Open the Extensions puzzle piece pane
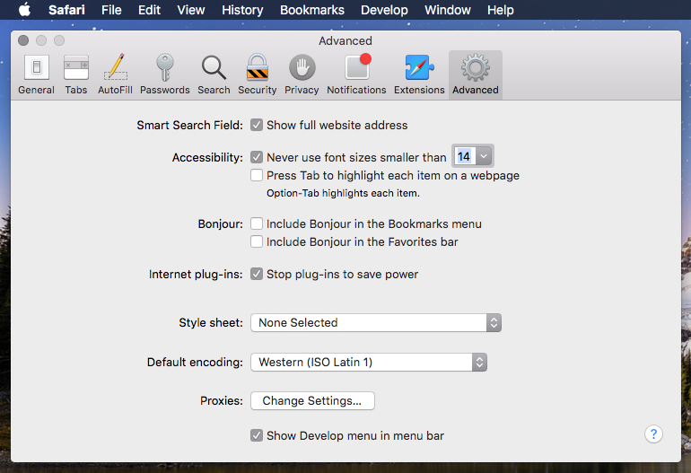691x473 pixels. [419, 74]
